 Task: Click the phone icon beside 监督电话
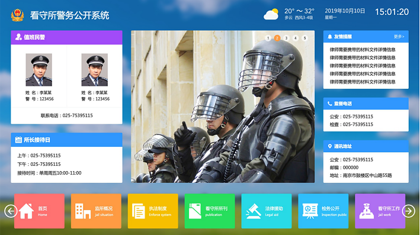(x=330, y=104)
